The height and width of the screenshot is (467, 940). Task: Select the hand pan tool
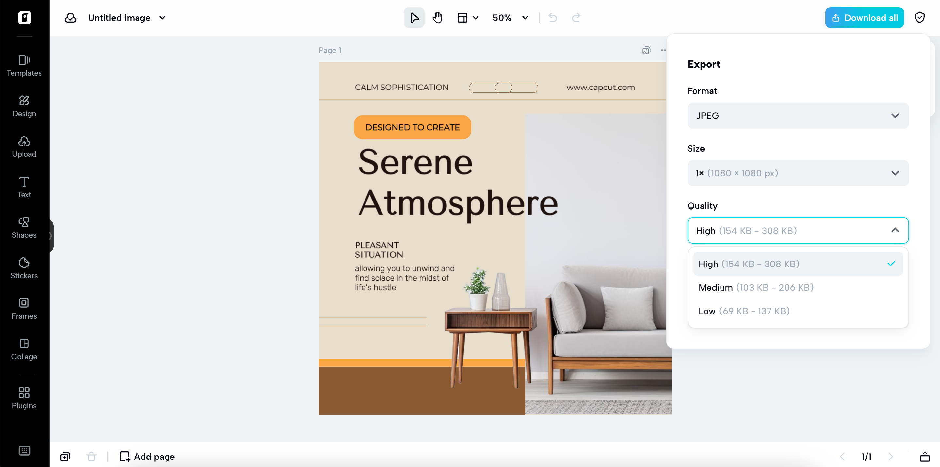[437, 18]
